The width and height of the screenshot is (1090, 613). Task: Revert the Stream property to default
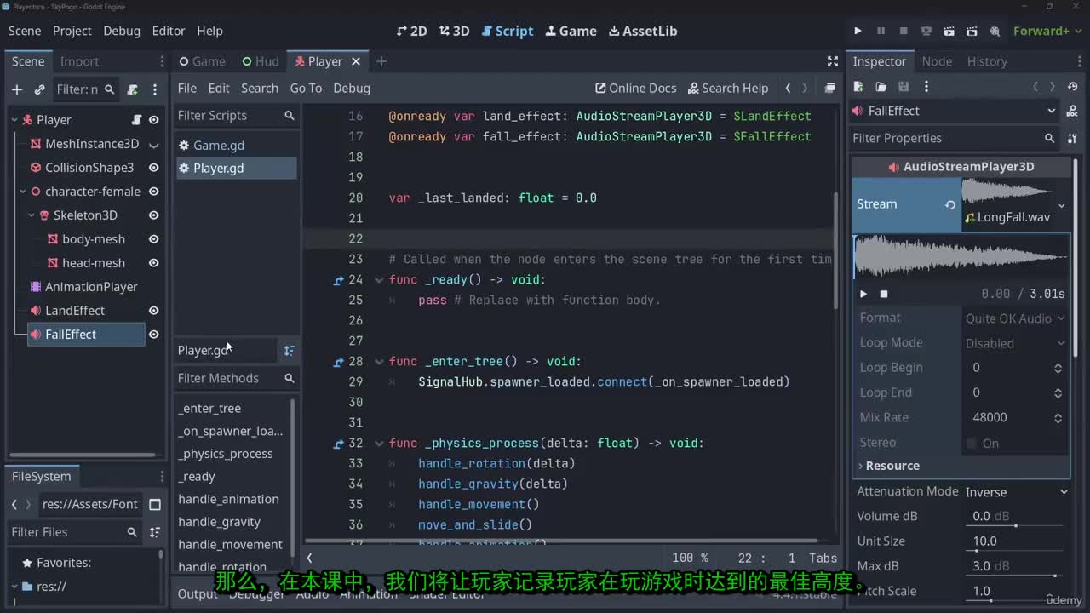(949, 204)
